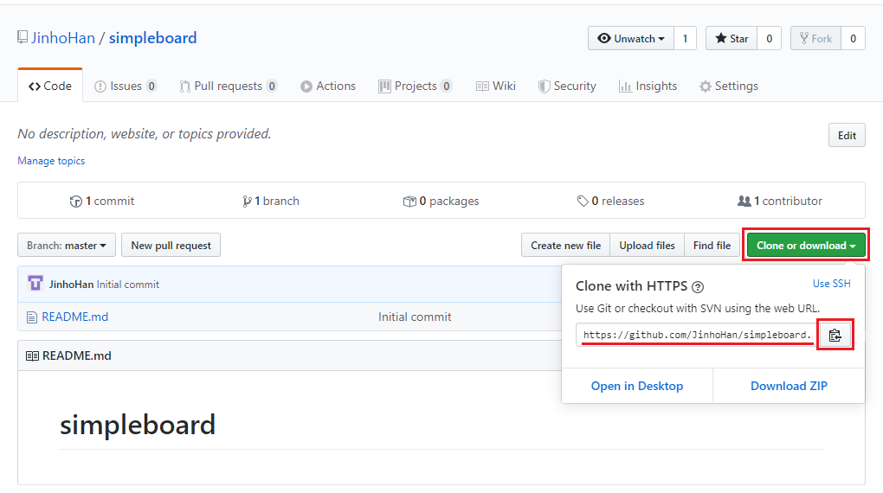This screenshot has height=493, width=883.
Task: Click Edit for the repository description
Action: (x=847, y=135)
